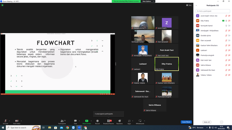The width and height of the screenshot is (232, 130).
Task: Click Kautsar Fahmi Bhaskara video tile
Action: click(x=167, y=78)
